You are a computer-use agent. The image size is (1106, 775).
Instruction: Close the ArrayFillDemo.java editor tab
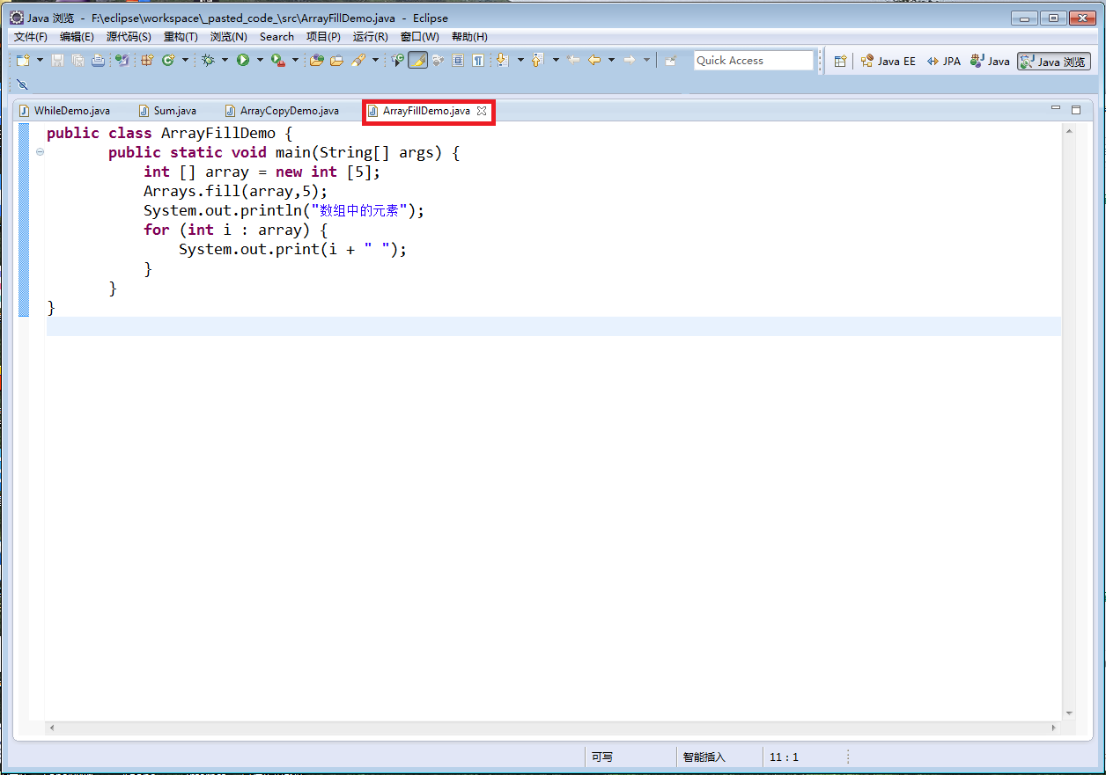click(482, 111)
